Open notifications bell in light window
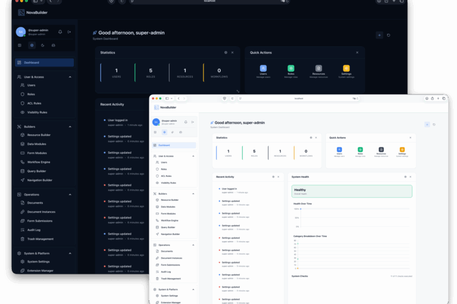Viewport: 457px width, 304px height. 186,122
